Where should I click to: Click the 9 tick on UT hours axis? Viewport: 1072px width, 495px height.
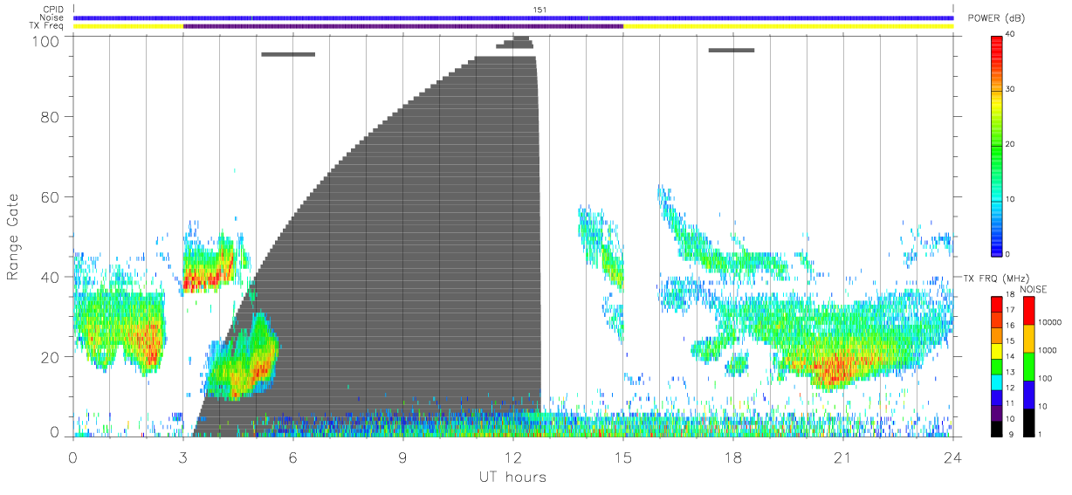[403, 457]
